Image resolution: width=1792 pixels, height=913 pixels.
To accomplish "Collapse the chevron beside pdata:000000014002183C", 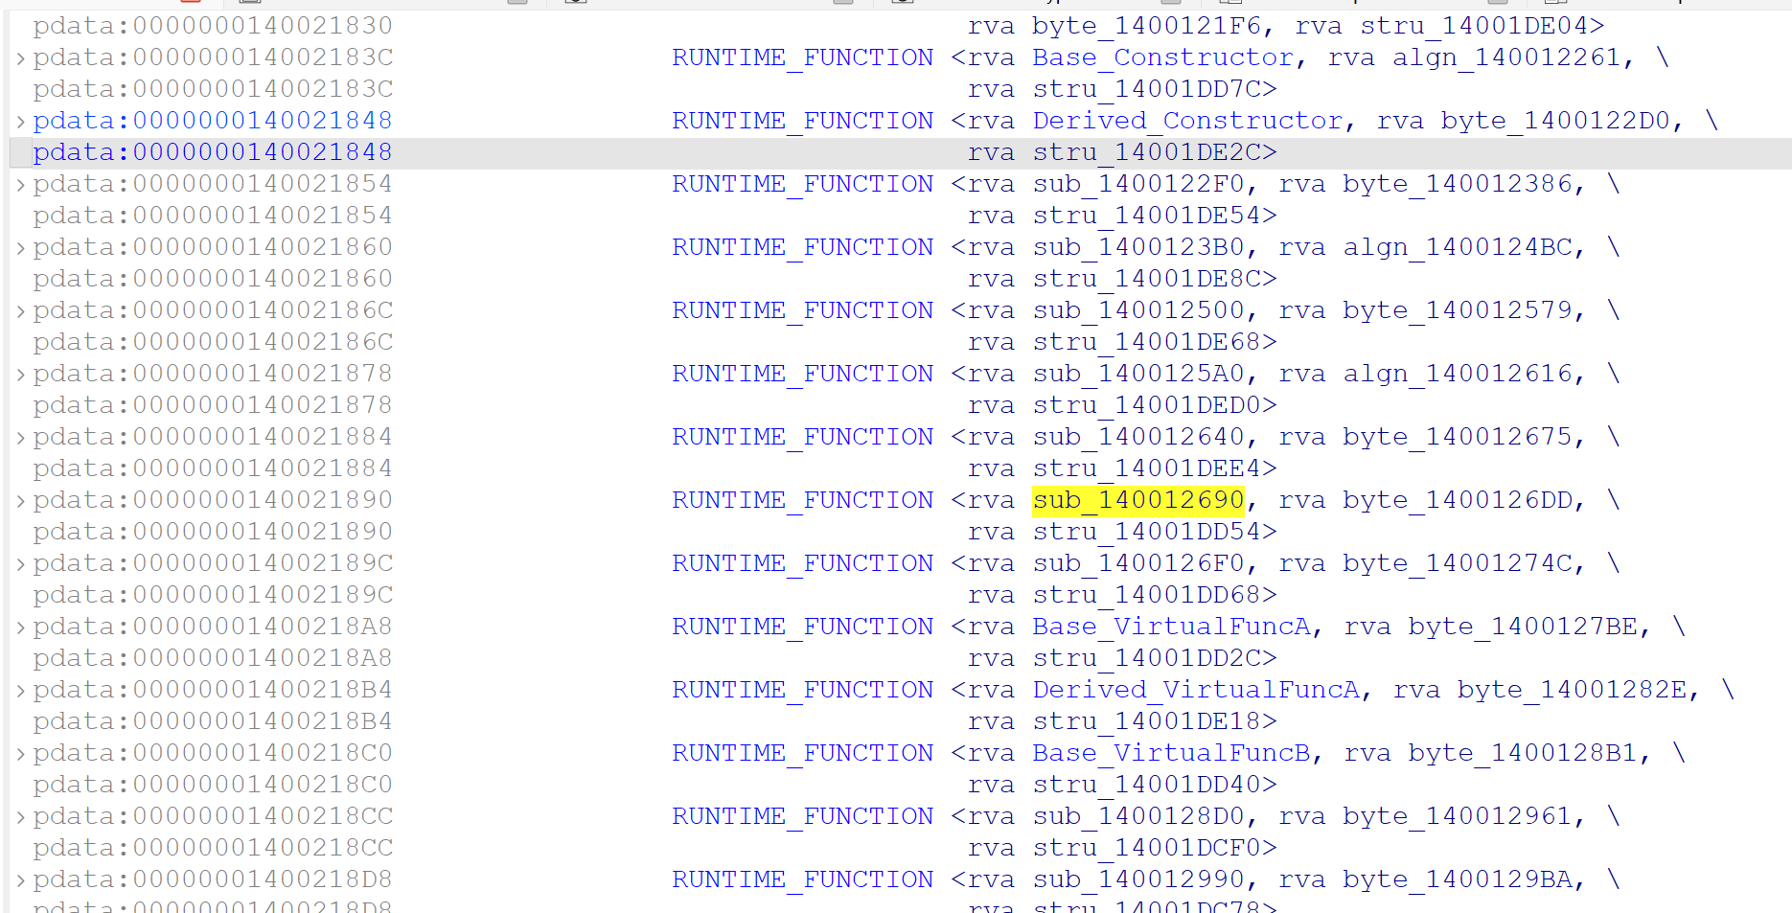I will click(21, 58).
